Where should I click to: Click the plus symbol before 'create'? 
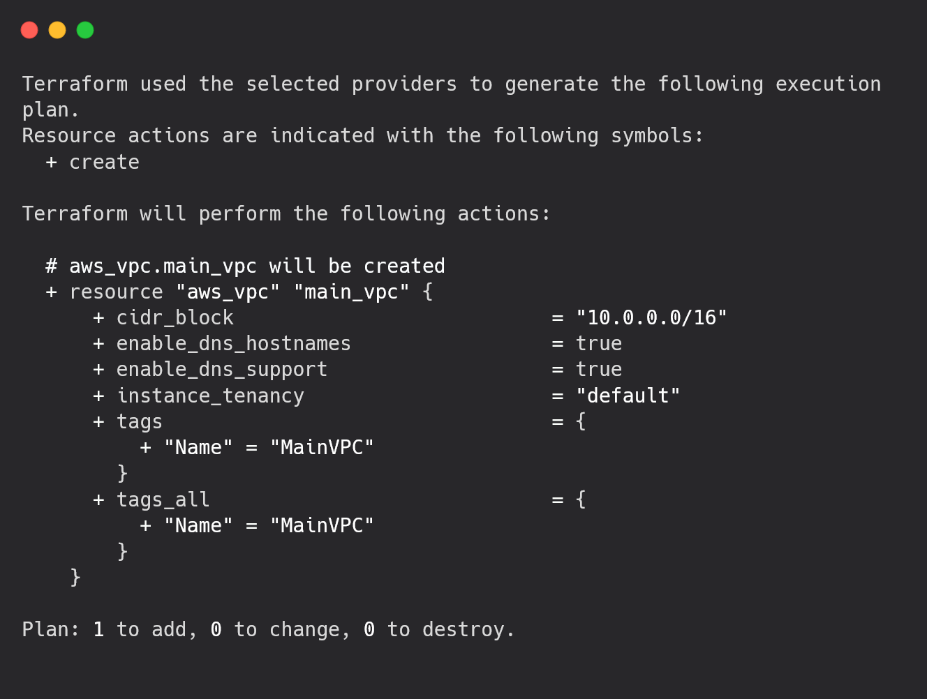(51, 163)
